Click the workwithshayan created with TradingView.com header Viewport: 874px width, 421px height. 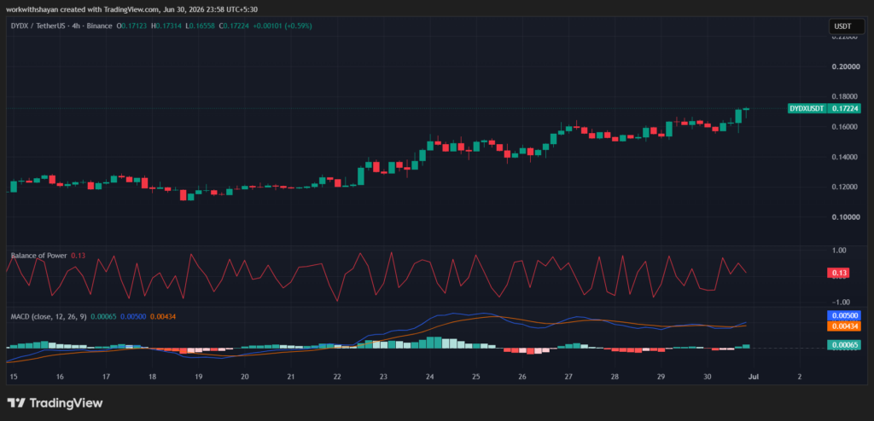[132, 9]
